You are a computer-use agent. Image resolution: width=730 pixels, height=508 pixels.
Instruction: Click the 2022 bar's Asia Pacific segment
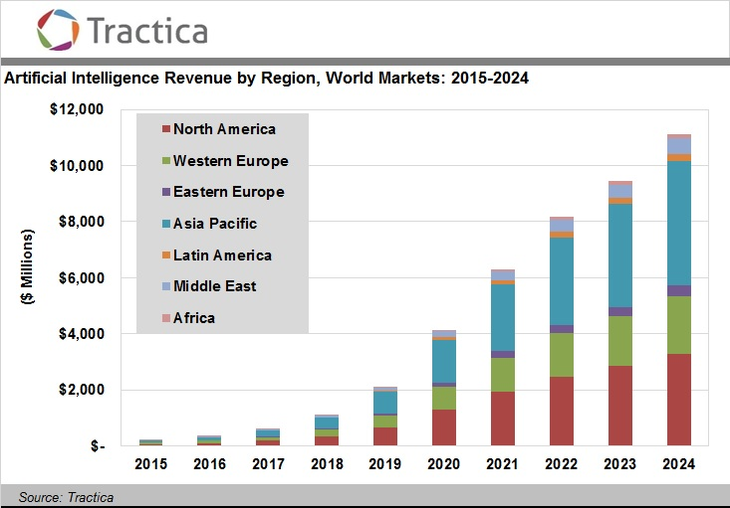pos(562,281)
